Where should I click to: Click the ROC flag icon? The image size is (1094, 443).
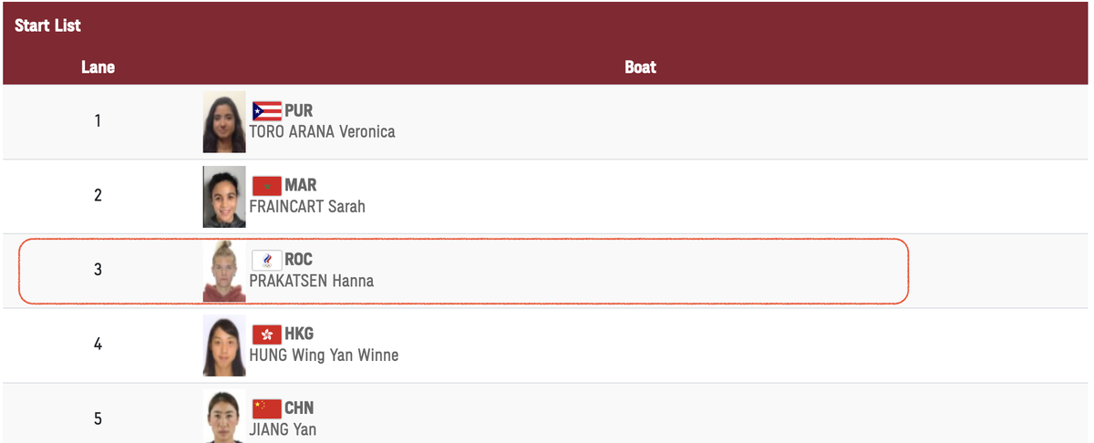click(266, 260)
